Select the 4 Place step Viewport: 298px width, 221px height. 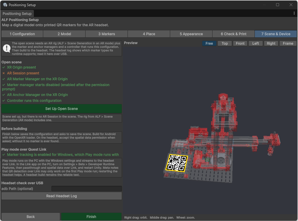point(149,34)
